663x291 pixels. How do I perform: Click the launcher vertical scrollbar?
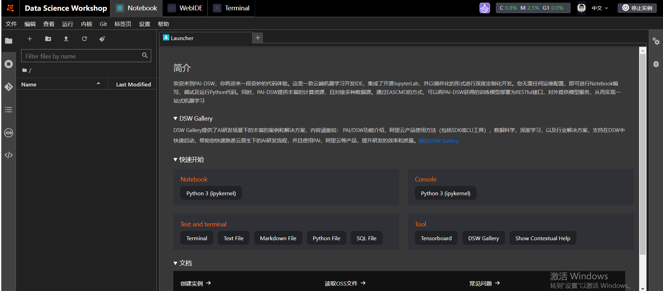coord(643,152)
